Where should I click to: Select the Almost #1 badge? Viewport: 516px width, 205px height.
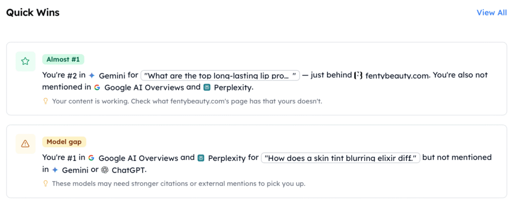click(63, 59)
